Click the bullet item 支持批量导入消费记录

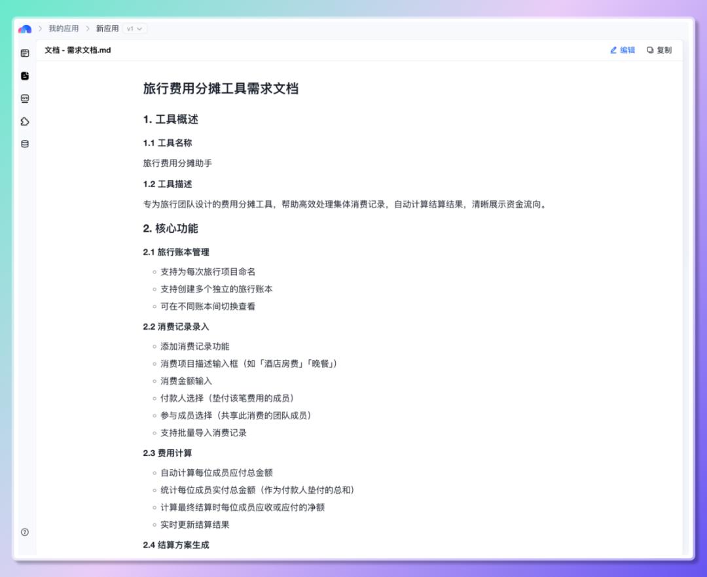204,432
